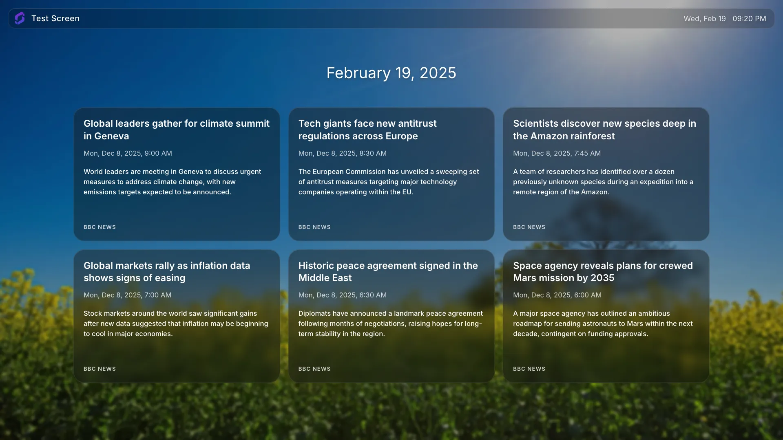The height and width of the screenshot is (440, 783).
Task: Click timestamp Mon, Dec 8, 2025, 7:00 AM
Action: (x=127, y=295)
